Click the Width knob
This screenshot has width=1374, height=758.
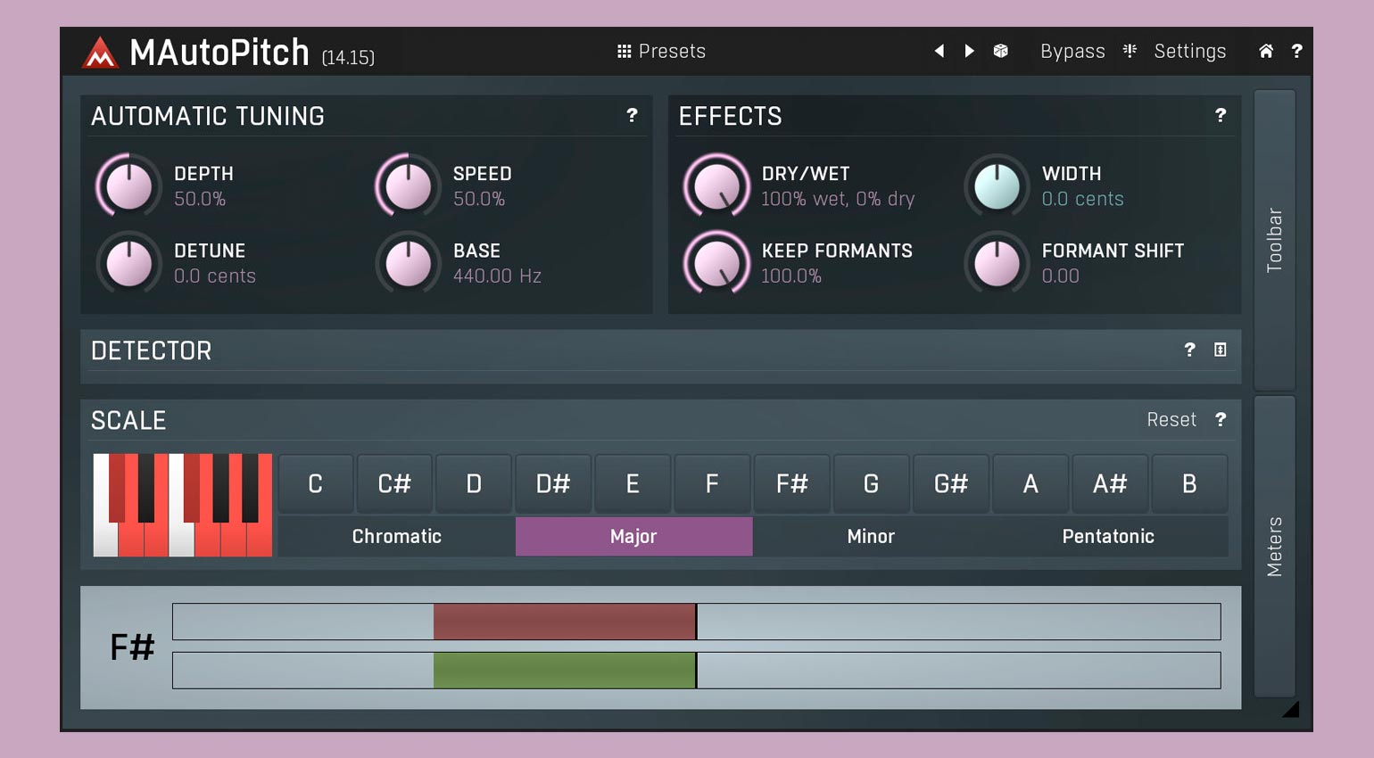(997, 185)
